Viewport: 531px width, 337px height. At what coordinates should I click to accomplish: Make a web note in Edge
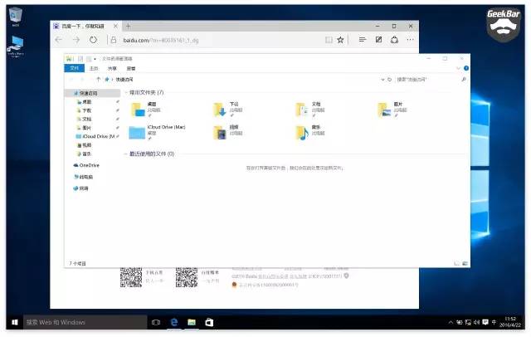(378, 40)
